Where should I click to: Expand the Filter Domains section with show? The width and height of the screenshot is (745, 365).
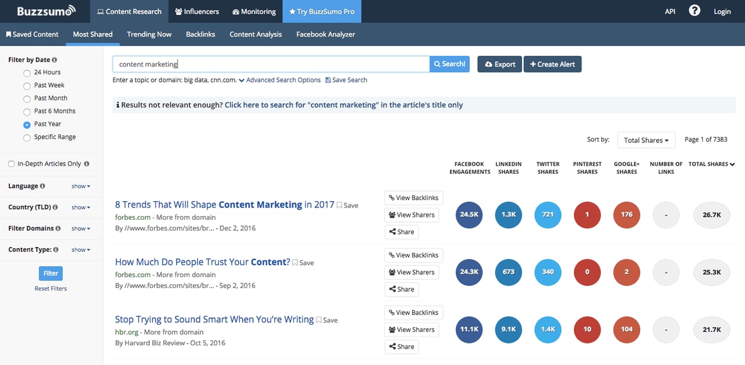point(81,229)
